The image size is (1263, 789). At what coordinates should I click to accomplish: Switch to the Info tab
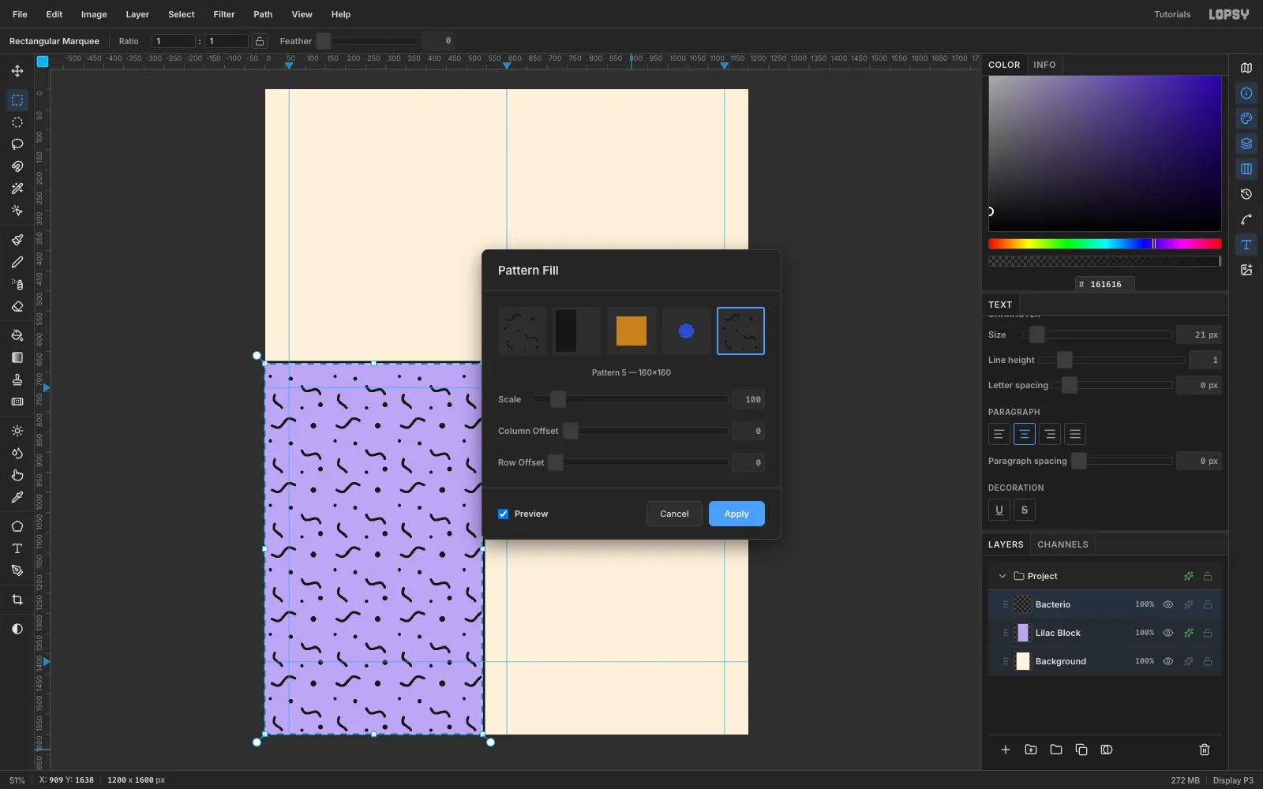[1044, 65]
